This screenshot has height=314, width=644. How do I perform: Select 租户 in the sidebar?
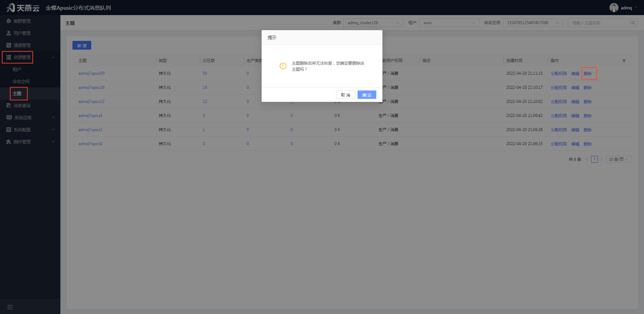(x=17, y=69)
